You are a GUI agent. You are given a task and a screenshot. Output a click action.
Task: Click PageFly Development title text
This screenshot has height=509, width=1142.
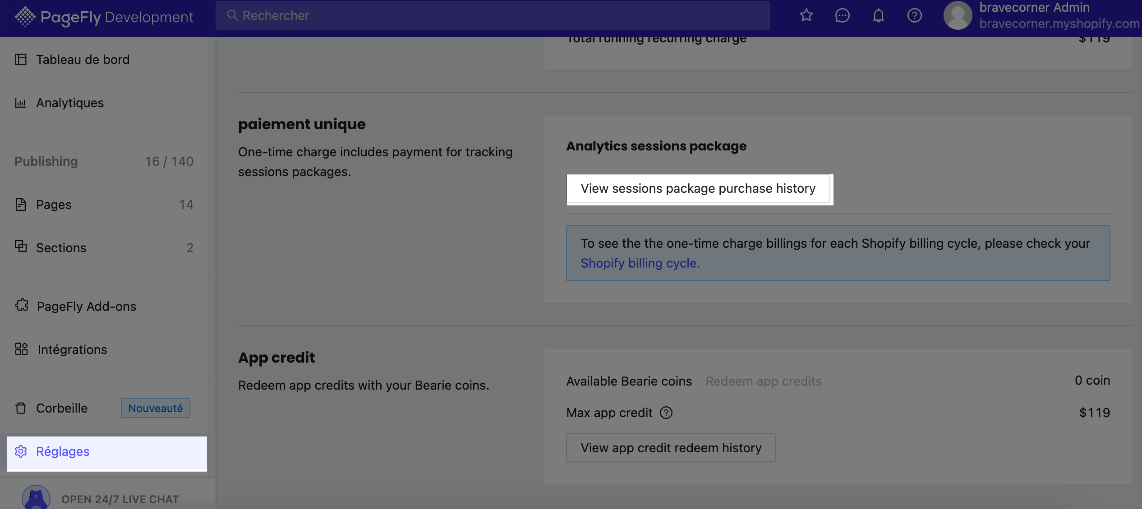pyautogui.click(x=117, y=17)
